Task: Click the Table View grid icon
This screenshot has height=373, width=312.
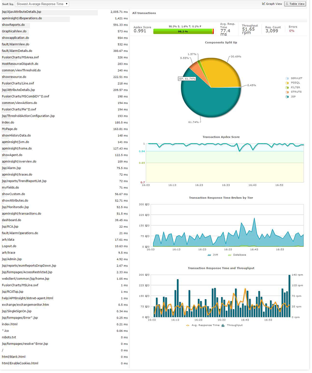Action: tap(287, 4)
